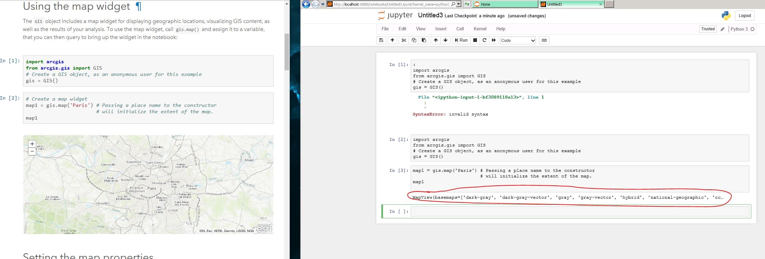Click the Last Checkpoint status text

(x=474, y=16)
